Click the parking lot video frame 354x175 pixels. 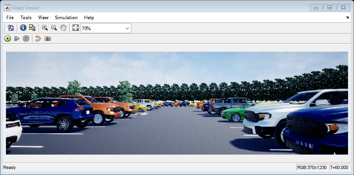(x=177, y=103)
